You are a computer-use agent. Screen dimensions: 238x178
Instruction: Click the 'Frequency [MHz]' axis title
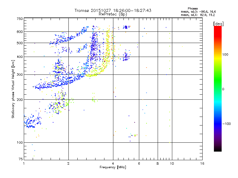coord(113,167)
